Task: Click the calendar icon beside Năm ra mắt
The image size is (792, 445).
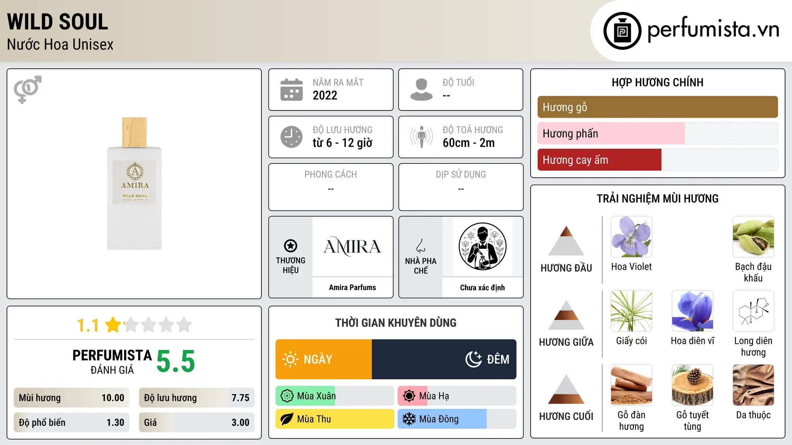Action: click(292, 90)
